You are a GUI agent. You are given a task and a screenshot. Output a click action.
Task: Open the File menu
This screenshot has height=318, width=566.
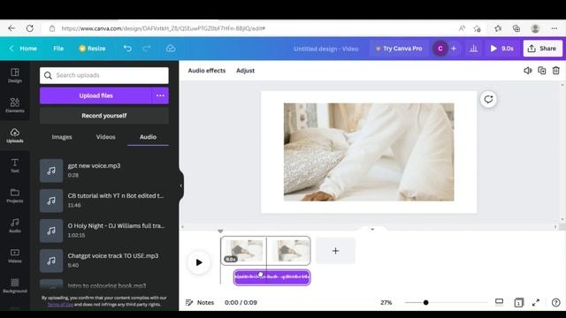tap(58, 49)
